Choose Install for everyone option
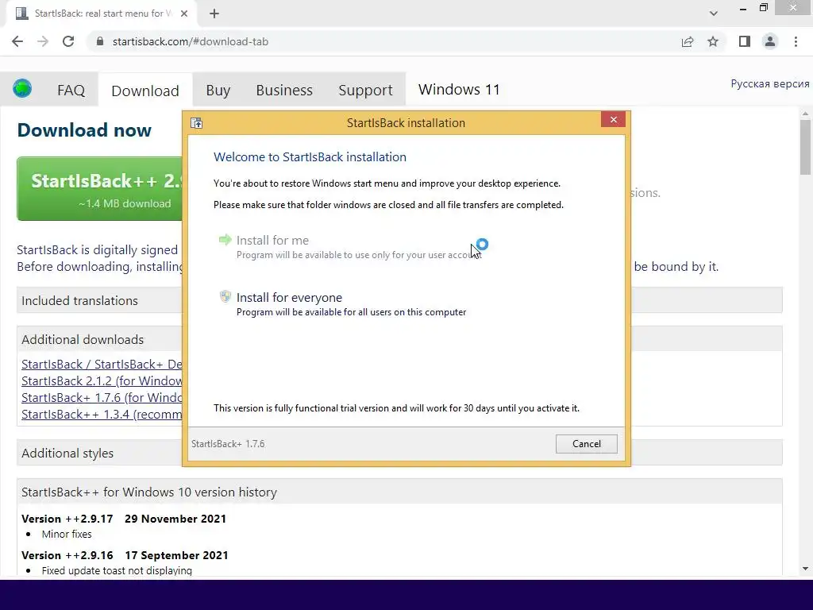Viewport: 813px width, 610px height. tap(343, 304)
